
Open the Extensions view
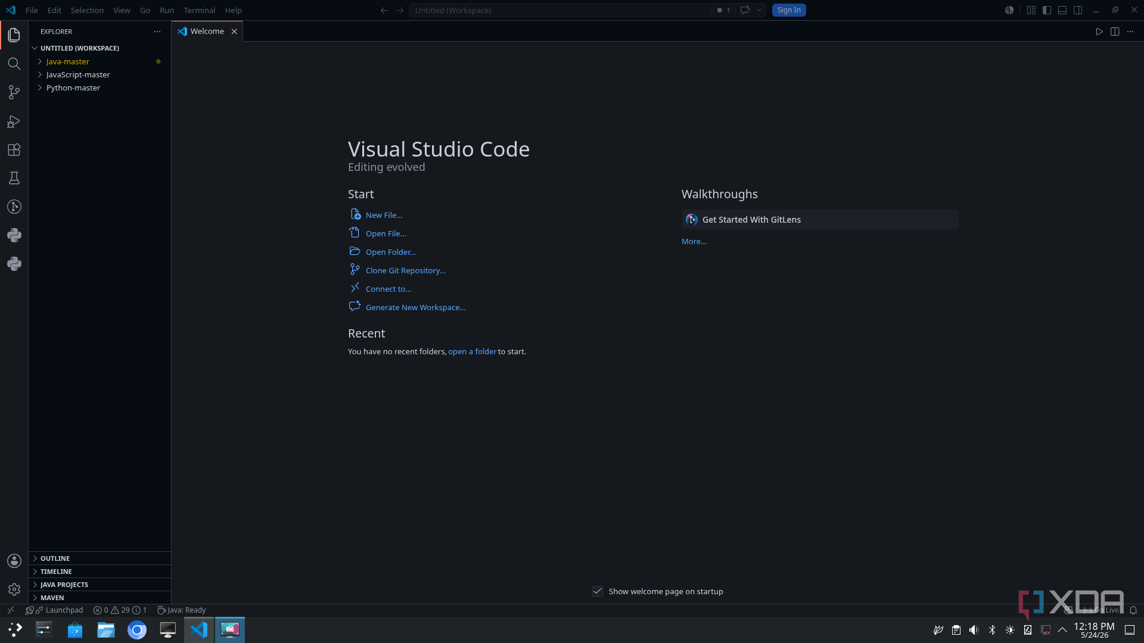pos(14,149)
